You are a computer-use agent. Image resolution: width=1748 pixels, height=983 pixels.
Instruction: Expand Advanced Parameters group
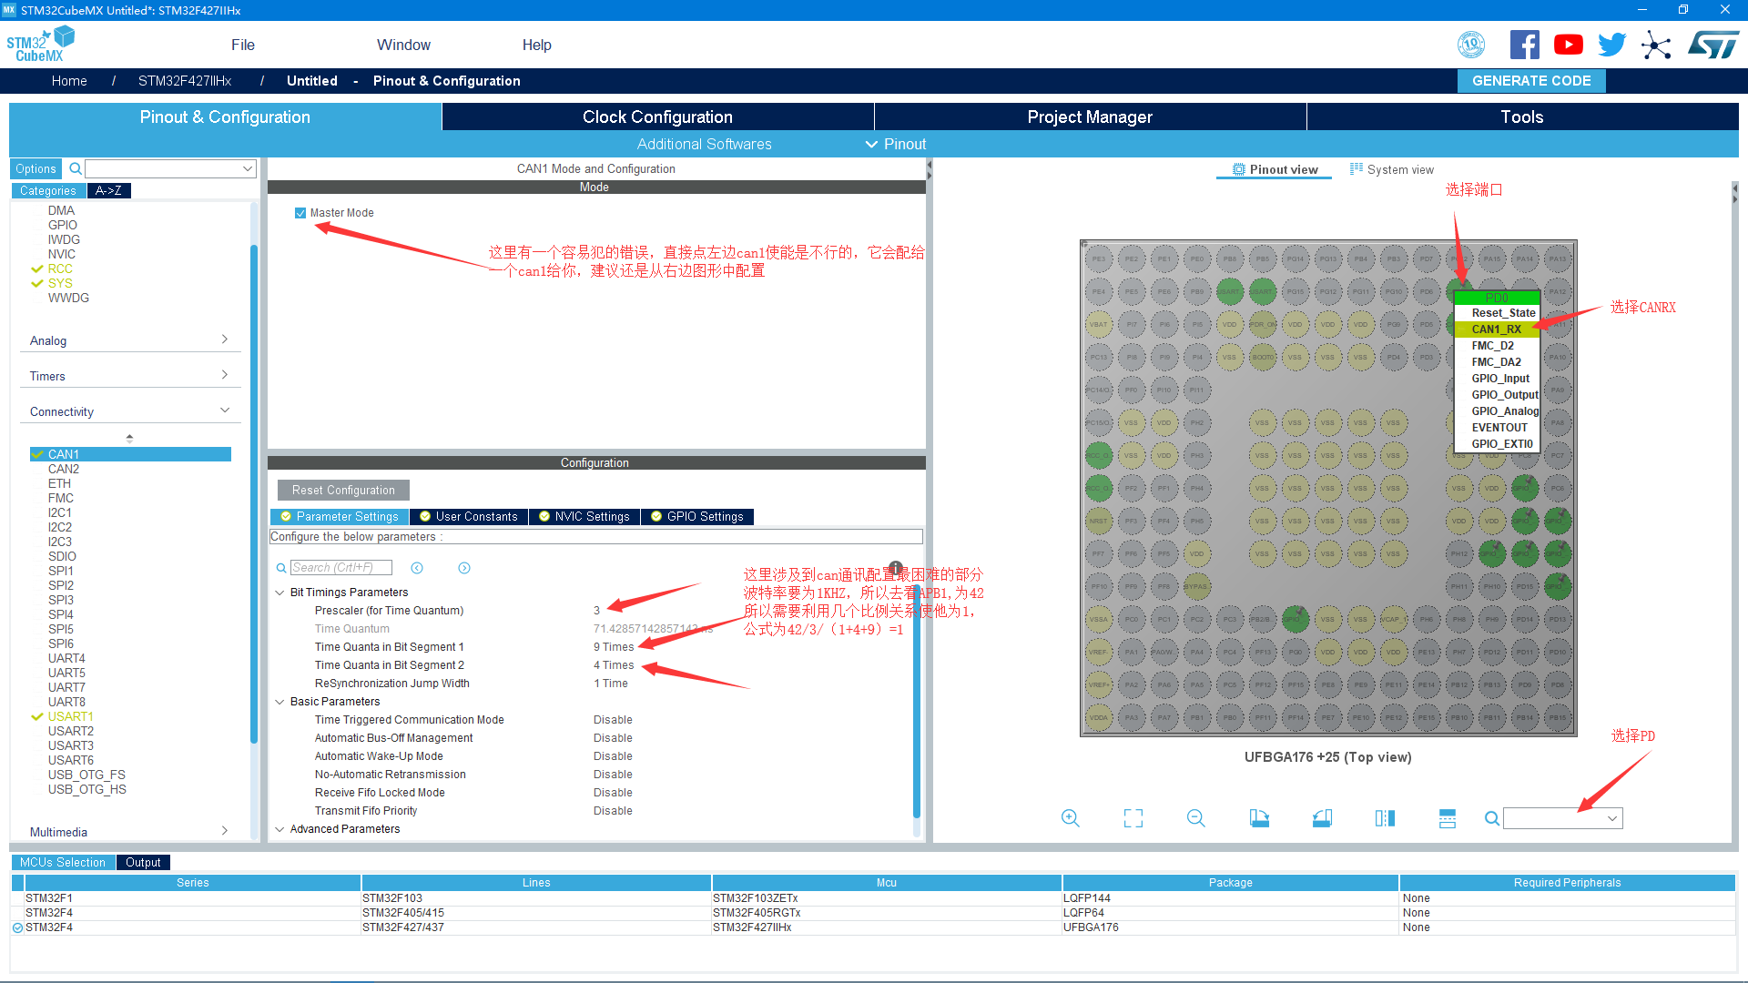(279, 829)
